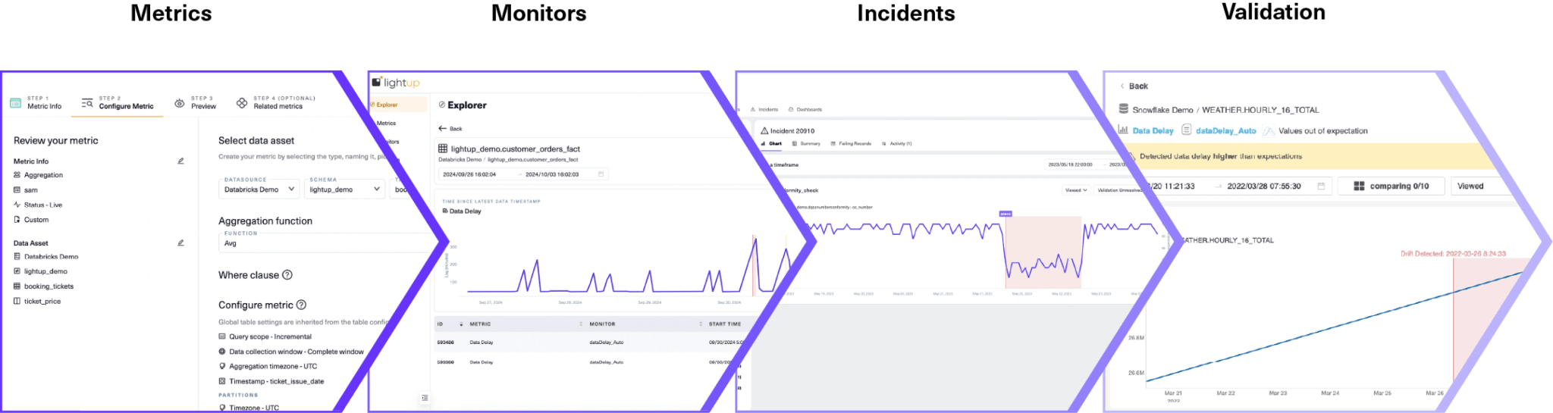Click 'Timestamp - ticket_issue_date' setting
This screenshot has height=413, width=1553.
pyautogui.click(x=271, y=381)
